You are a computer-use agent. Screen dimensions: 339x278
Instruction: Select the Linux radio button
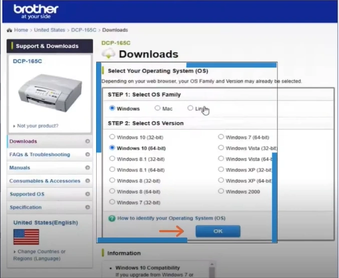[x=190, y=108]
